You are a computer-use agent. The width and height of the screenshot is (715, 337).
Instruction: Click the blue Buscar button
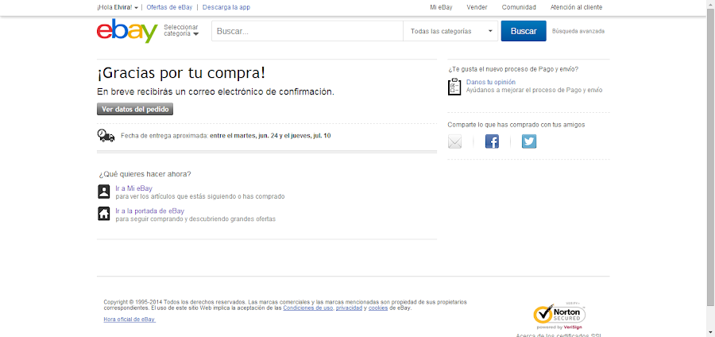(524, 31)
